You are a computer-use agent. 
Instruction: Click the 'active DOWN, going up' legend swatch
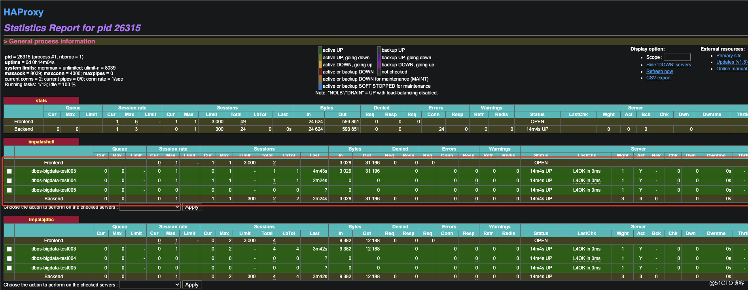(320, 65)
